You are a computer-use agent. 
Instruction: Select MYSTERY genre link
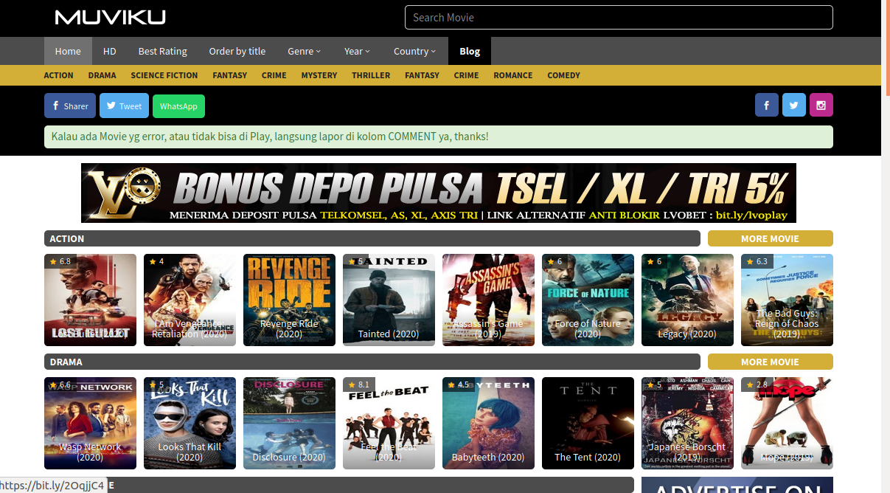tap(319, 75)
